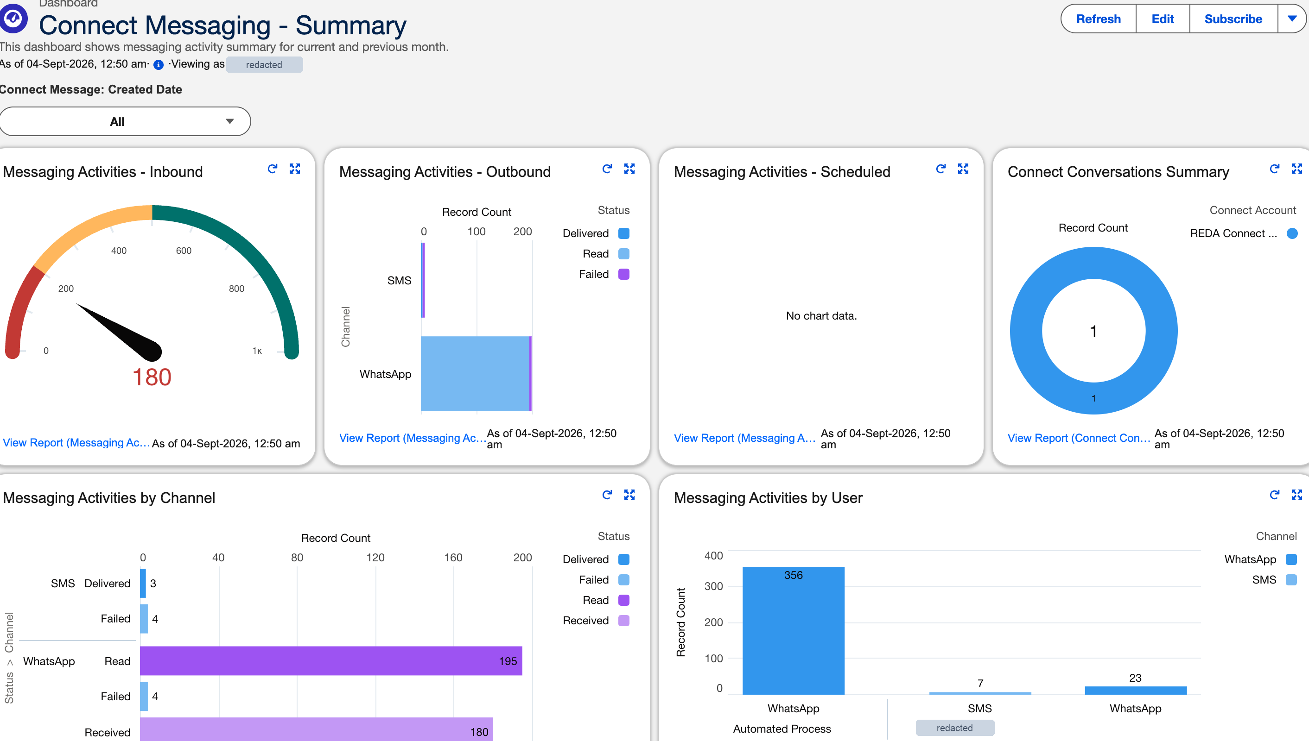
Task: Open the more actions dropdown arrow
Action: 1292,19
